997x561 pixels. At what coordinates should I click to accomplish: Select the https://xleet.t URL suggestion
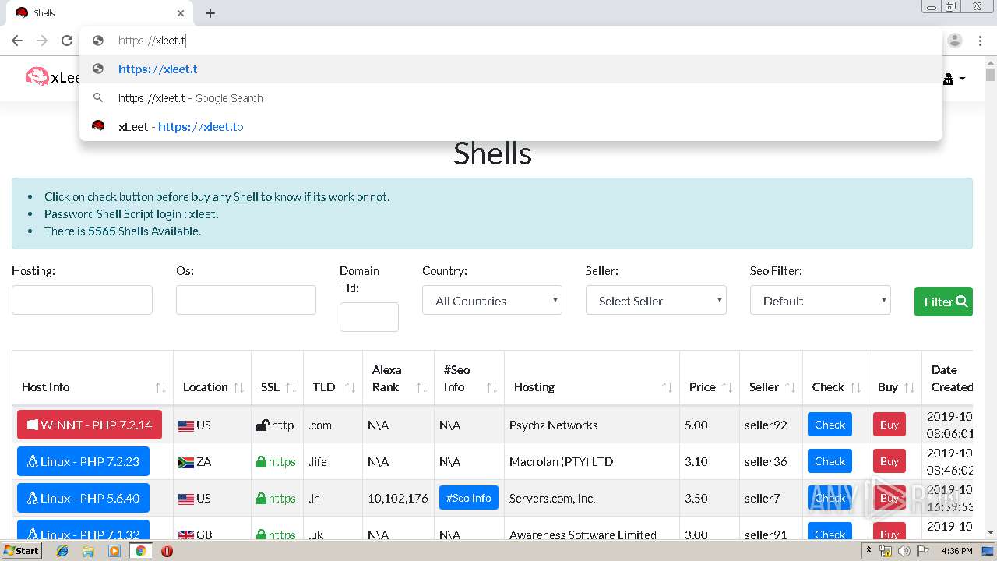[x=511, y=69]
